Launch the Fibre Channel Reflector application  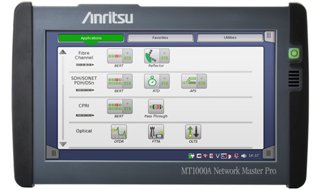point(152,56)
